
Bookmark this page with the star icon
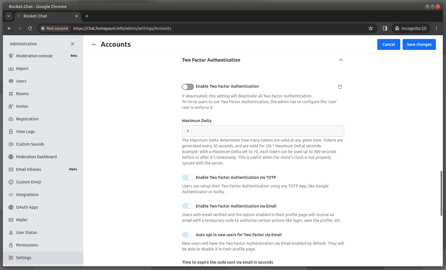click(371, 28)
